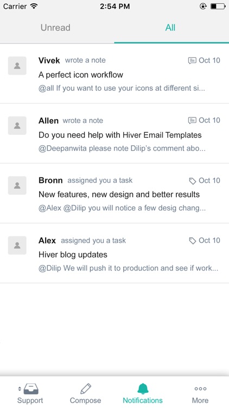Select the Notifications bell icon
The image size is (229, 408).
point(143,389)
